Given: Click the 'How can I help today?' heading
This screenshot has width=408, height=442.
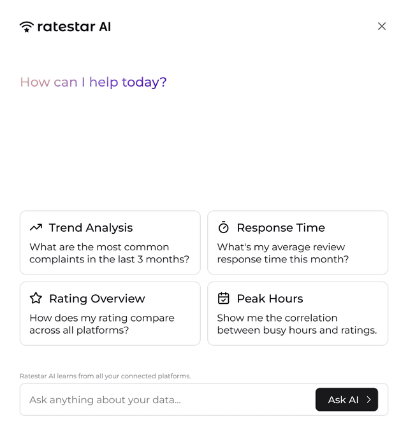Looking at the screenshot, I should pyautogui.click(x=93, y=82).
